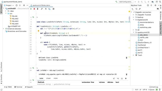Click UTF-8 encoding in status bar
This screenshot has height=91, width=162.
coord(145,90)
